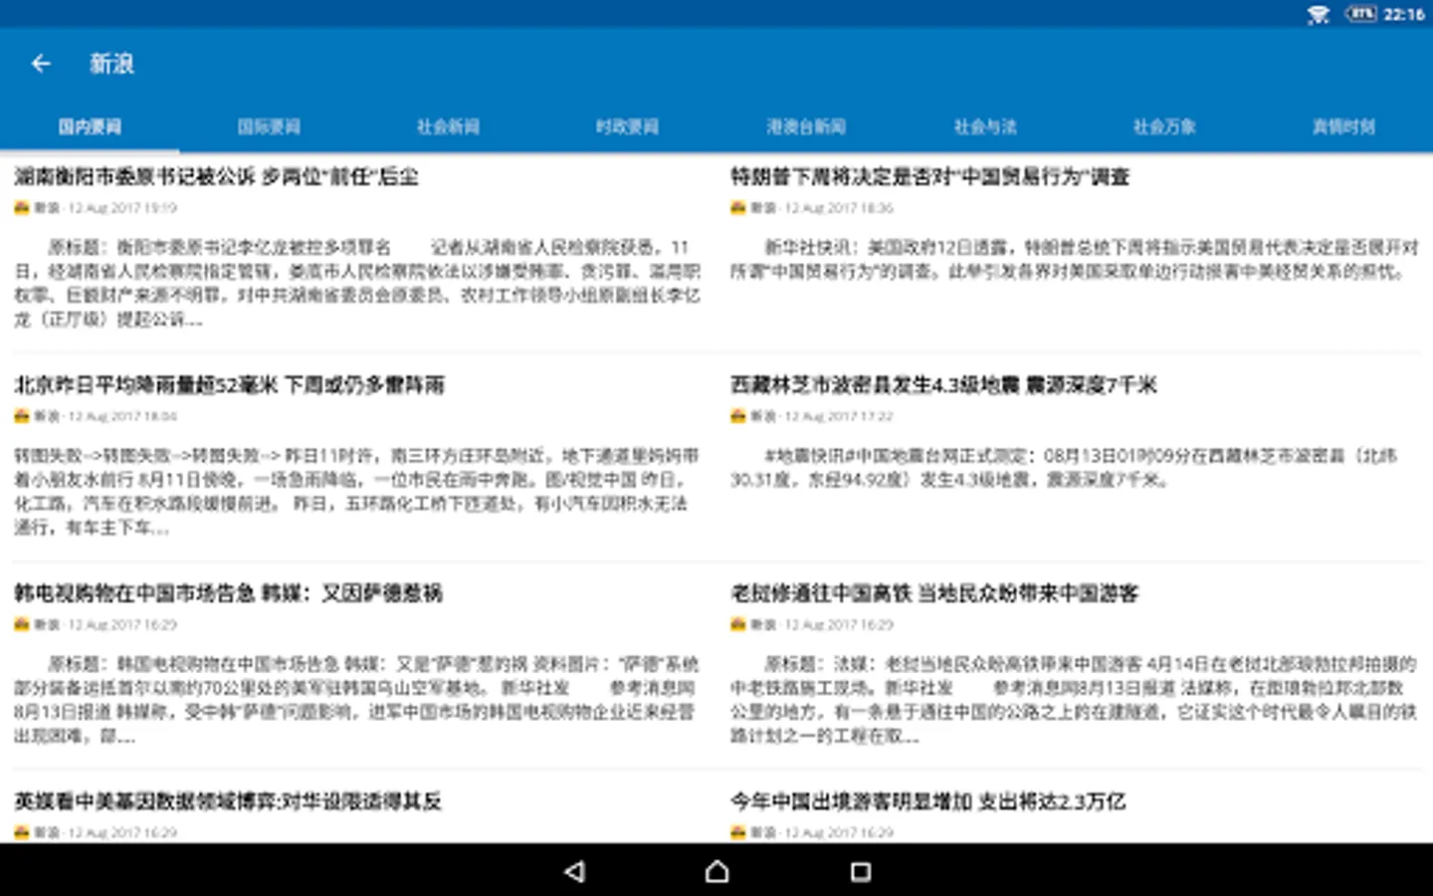Screen dimensions: 1433x896
Task: Tap the 22:16 clock in the status bar
Action: [1404, 14]
